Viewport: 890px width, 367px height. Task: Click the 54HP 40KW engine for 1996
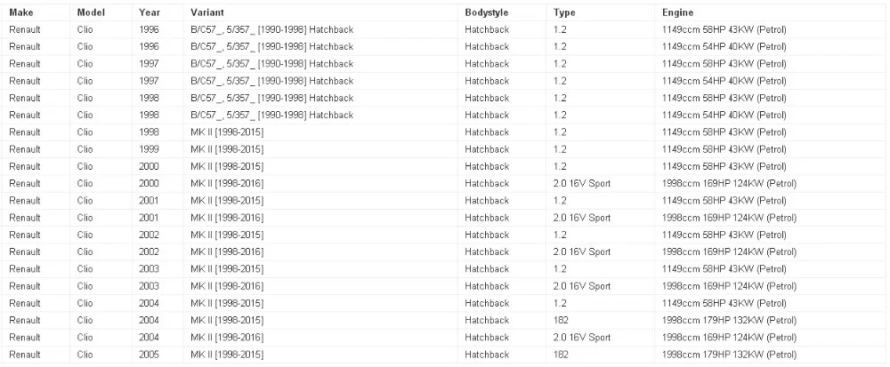pos(721,47)
